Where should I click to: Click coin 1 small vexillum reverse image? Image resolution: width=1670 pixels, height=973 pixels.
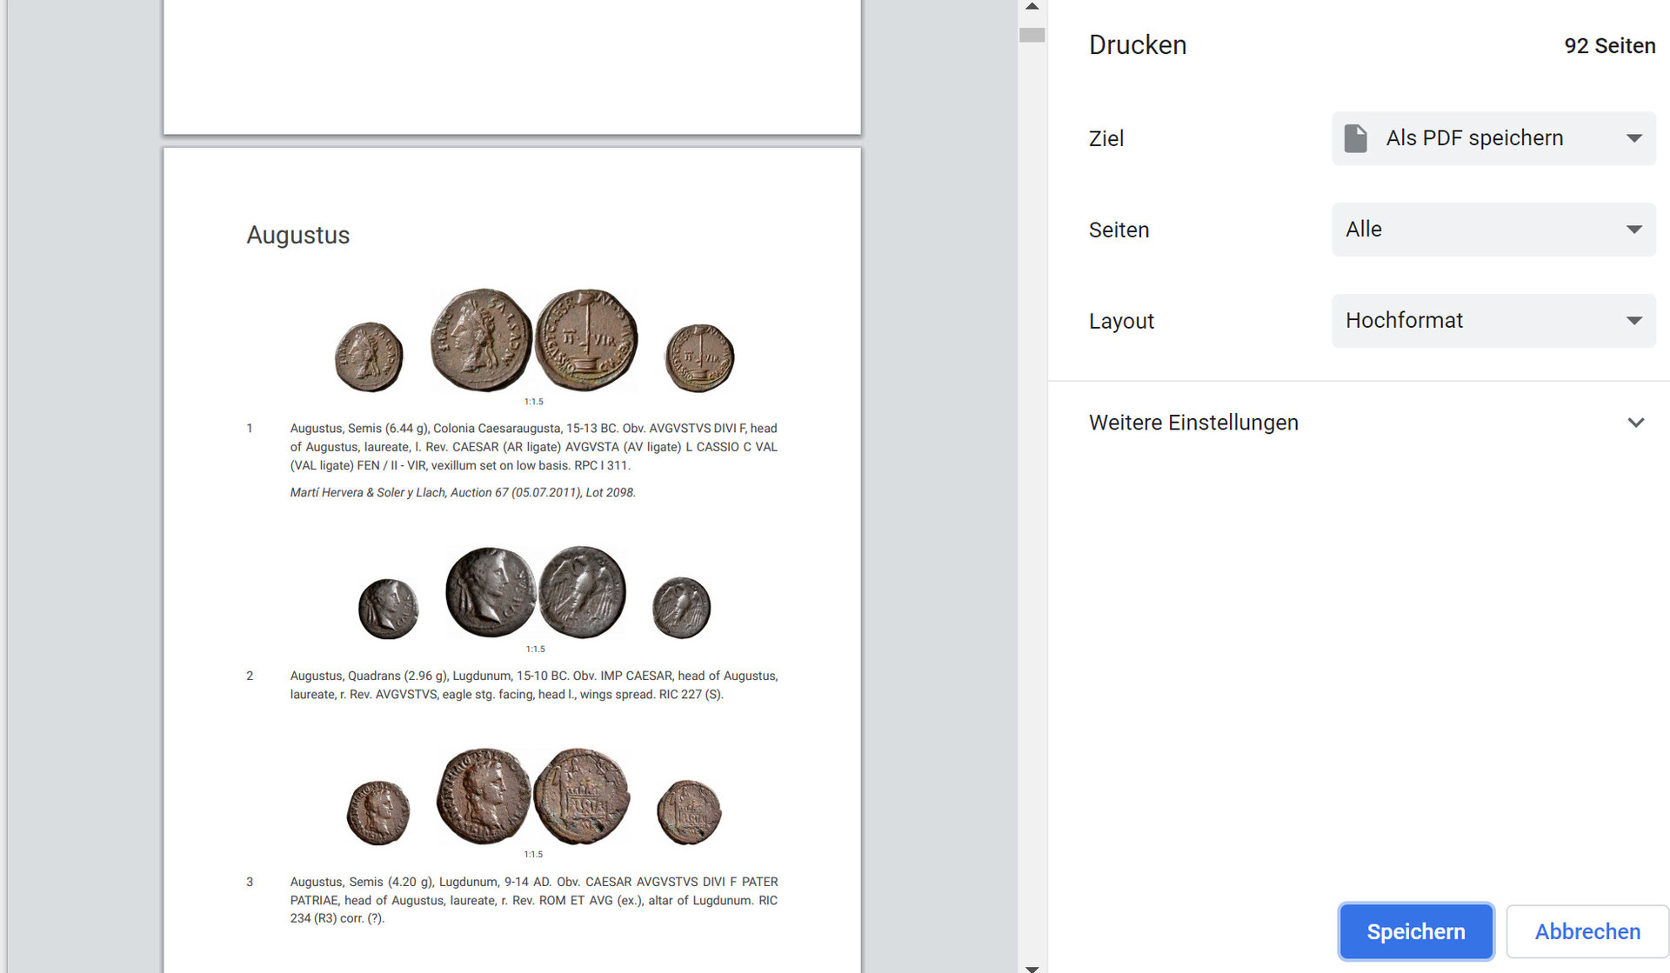(x=699, y=357)
